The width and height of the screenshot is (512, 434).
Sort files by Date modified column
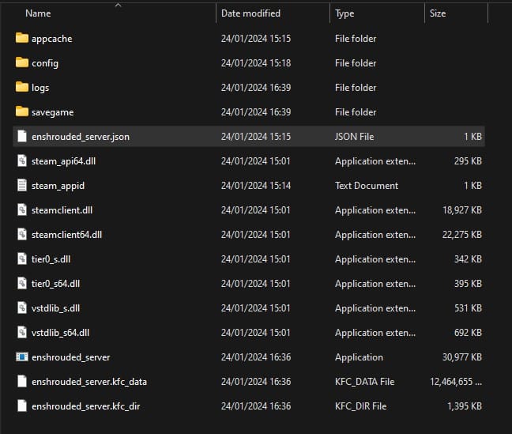pos(250,13)
